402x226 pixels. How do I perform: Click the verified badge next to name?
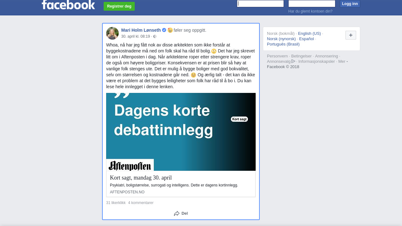pos(164,30)
